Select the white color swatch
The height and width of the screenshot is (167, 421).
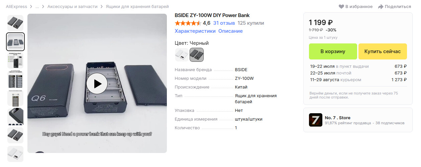click(182, 55)
